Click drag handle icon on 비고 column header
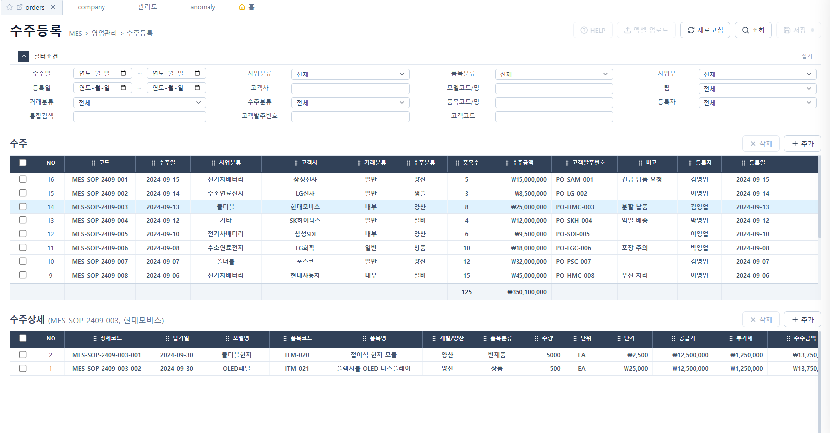The image size is (830, 433). [641, 163]
